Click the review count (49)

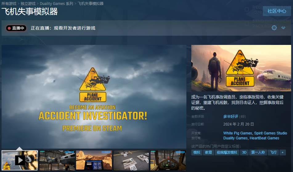242,117
